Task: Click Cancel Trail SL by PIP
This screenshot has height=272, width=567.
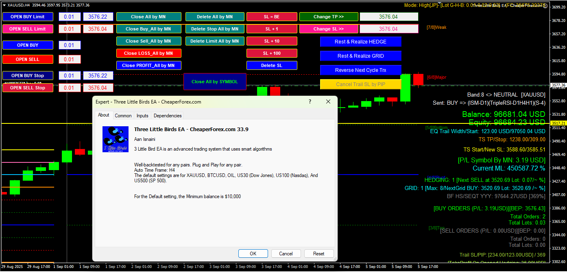Action: [361, 84]
